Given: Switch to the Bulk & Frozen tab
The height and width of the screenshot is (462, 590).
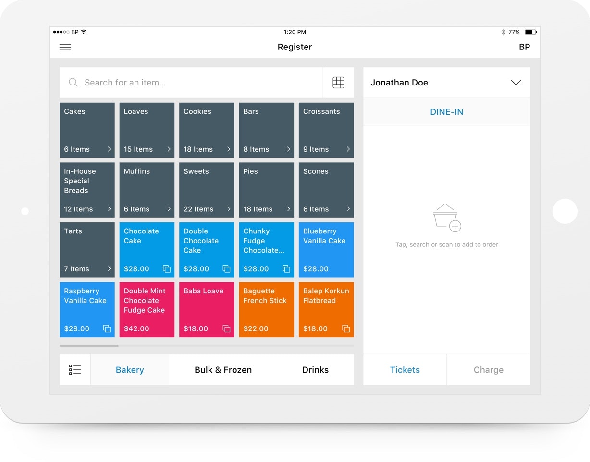Looking at the screenshot, I should [x=223, y=370].
